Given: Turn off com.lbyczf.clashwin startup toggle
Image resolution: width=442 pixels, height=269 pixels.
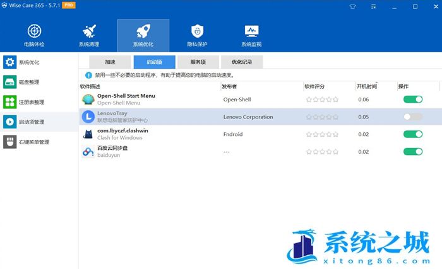Looking at the screenshot, I should (x=412, y=134).
